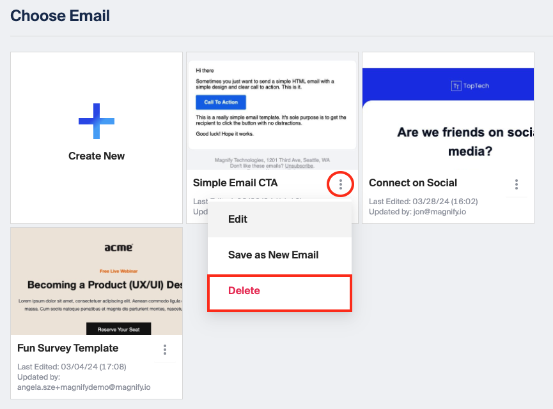Click Reserve Your Seat button in preview

click(118, 329)
